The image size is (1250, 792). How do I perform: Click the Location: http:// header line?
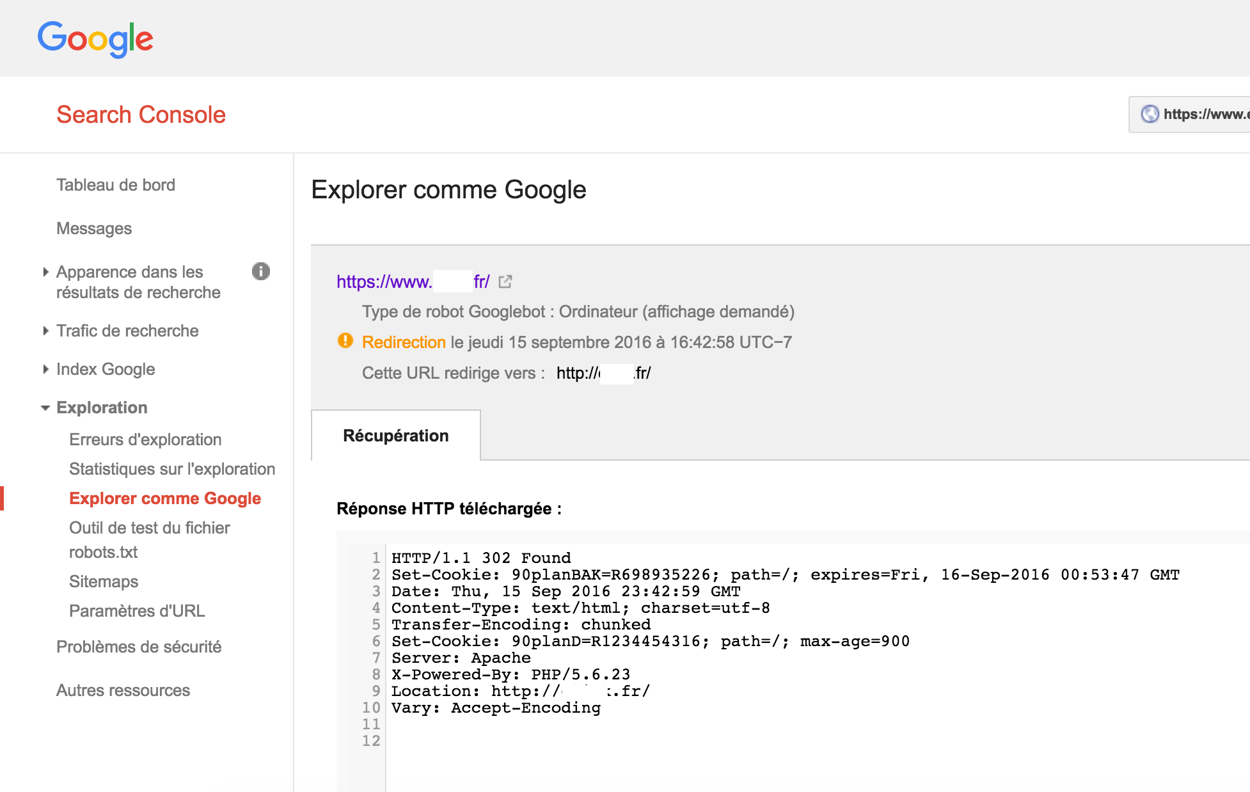pyautogui.click(x=521, y=691)
